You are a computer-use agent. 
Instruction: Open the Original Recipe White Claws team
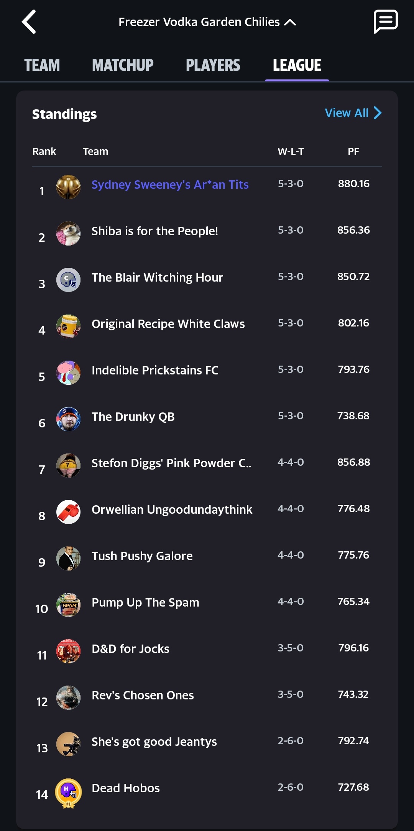pyautogui.click(x=168, y=324)
